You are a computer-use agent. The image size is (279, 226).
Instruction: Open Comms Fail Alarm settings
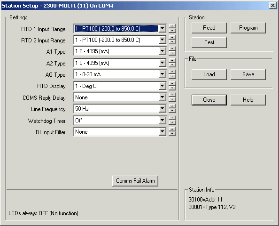pos(135,181)
